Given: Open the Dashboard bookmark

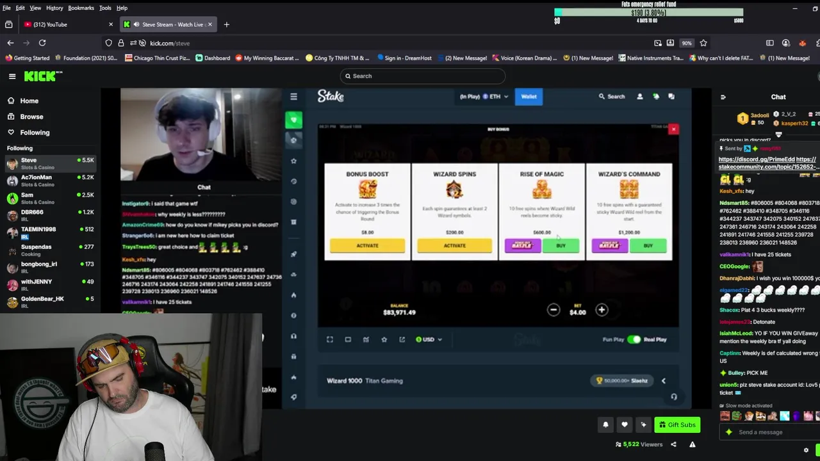Looking at the screenshot, I should pos(213,58).
